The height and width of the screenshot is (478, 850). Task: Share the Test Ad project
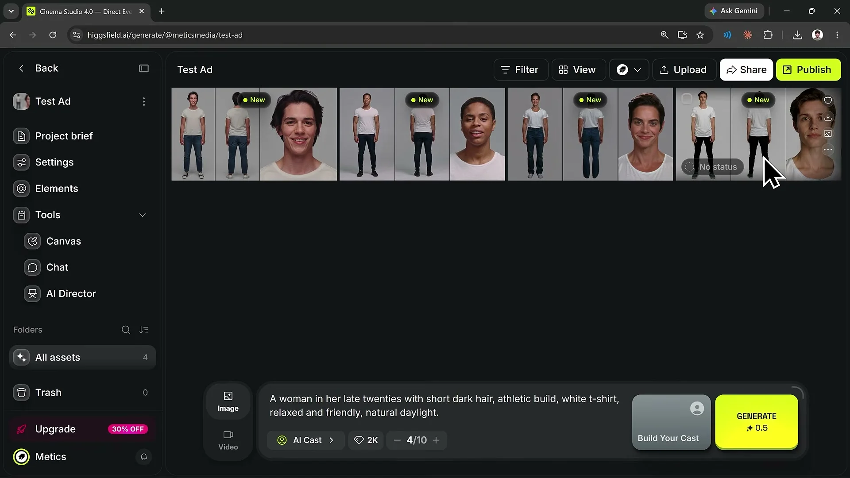746,70
